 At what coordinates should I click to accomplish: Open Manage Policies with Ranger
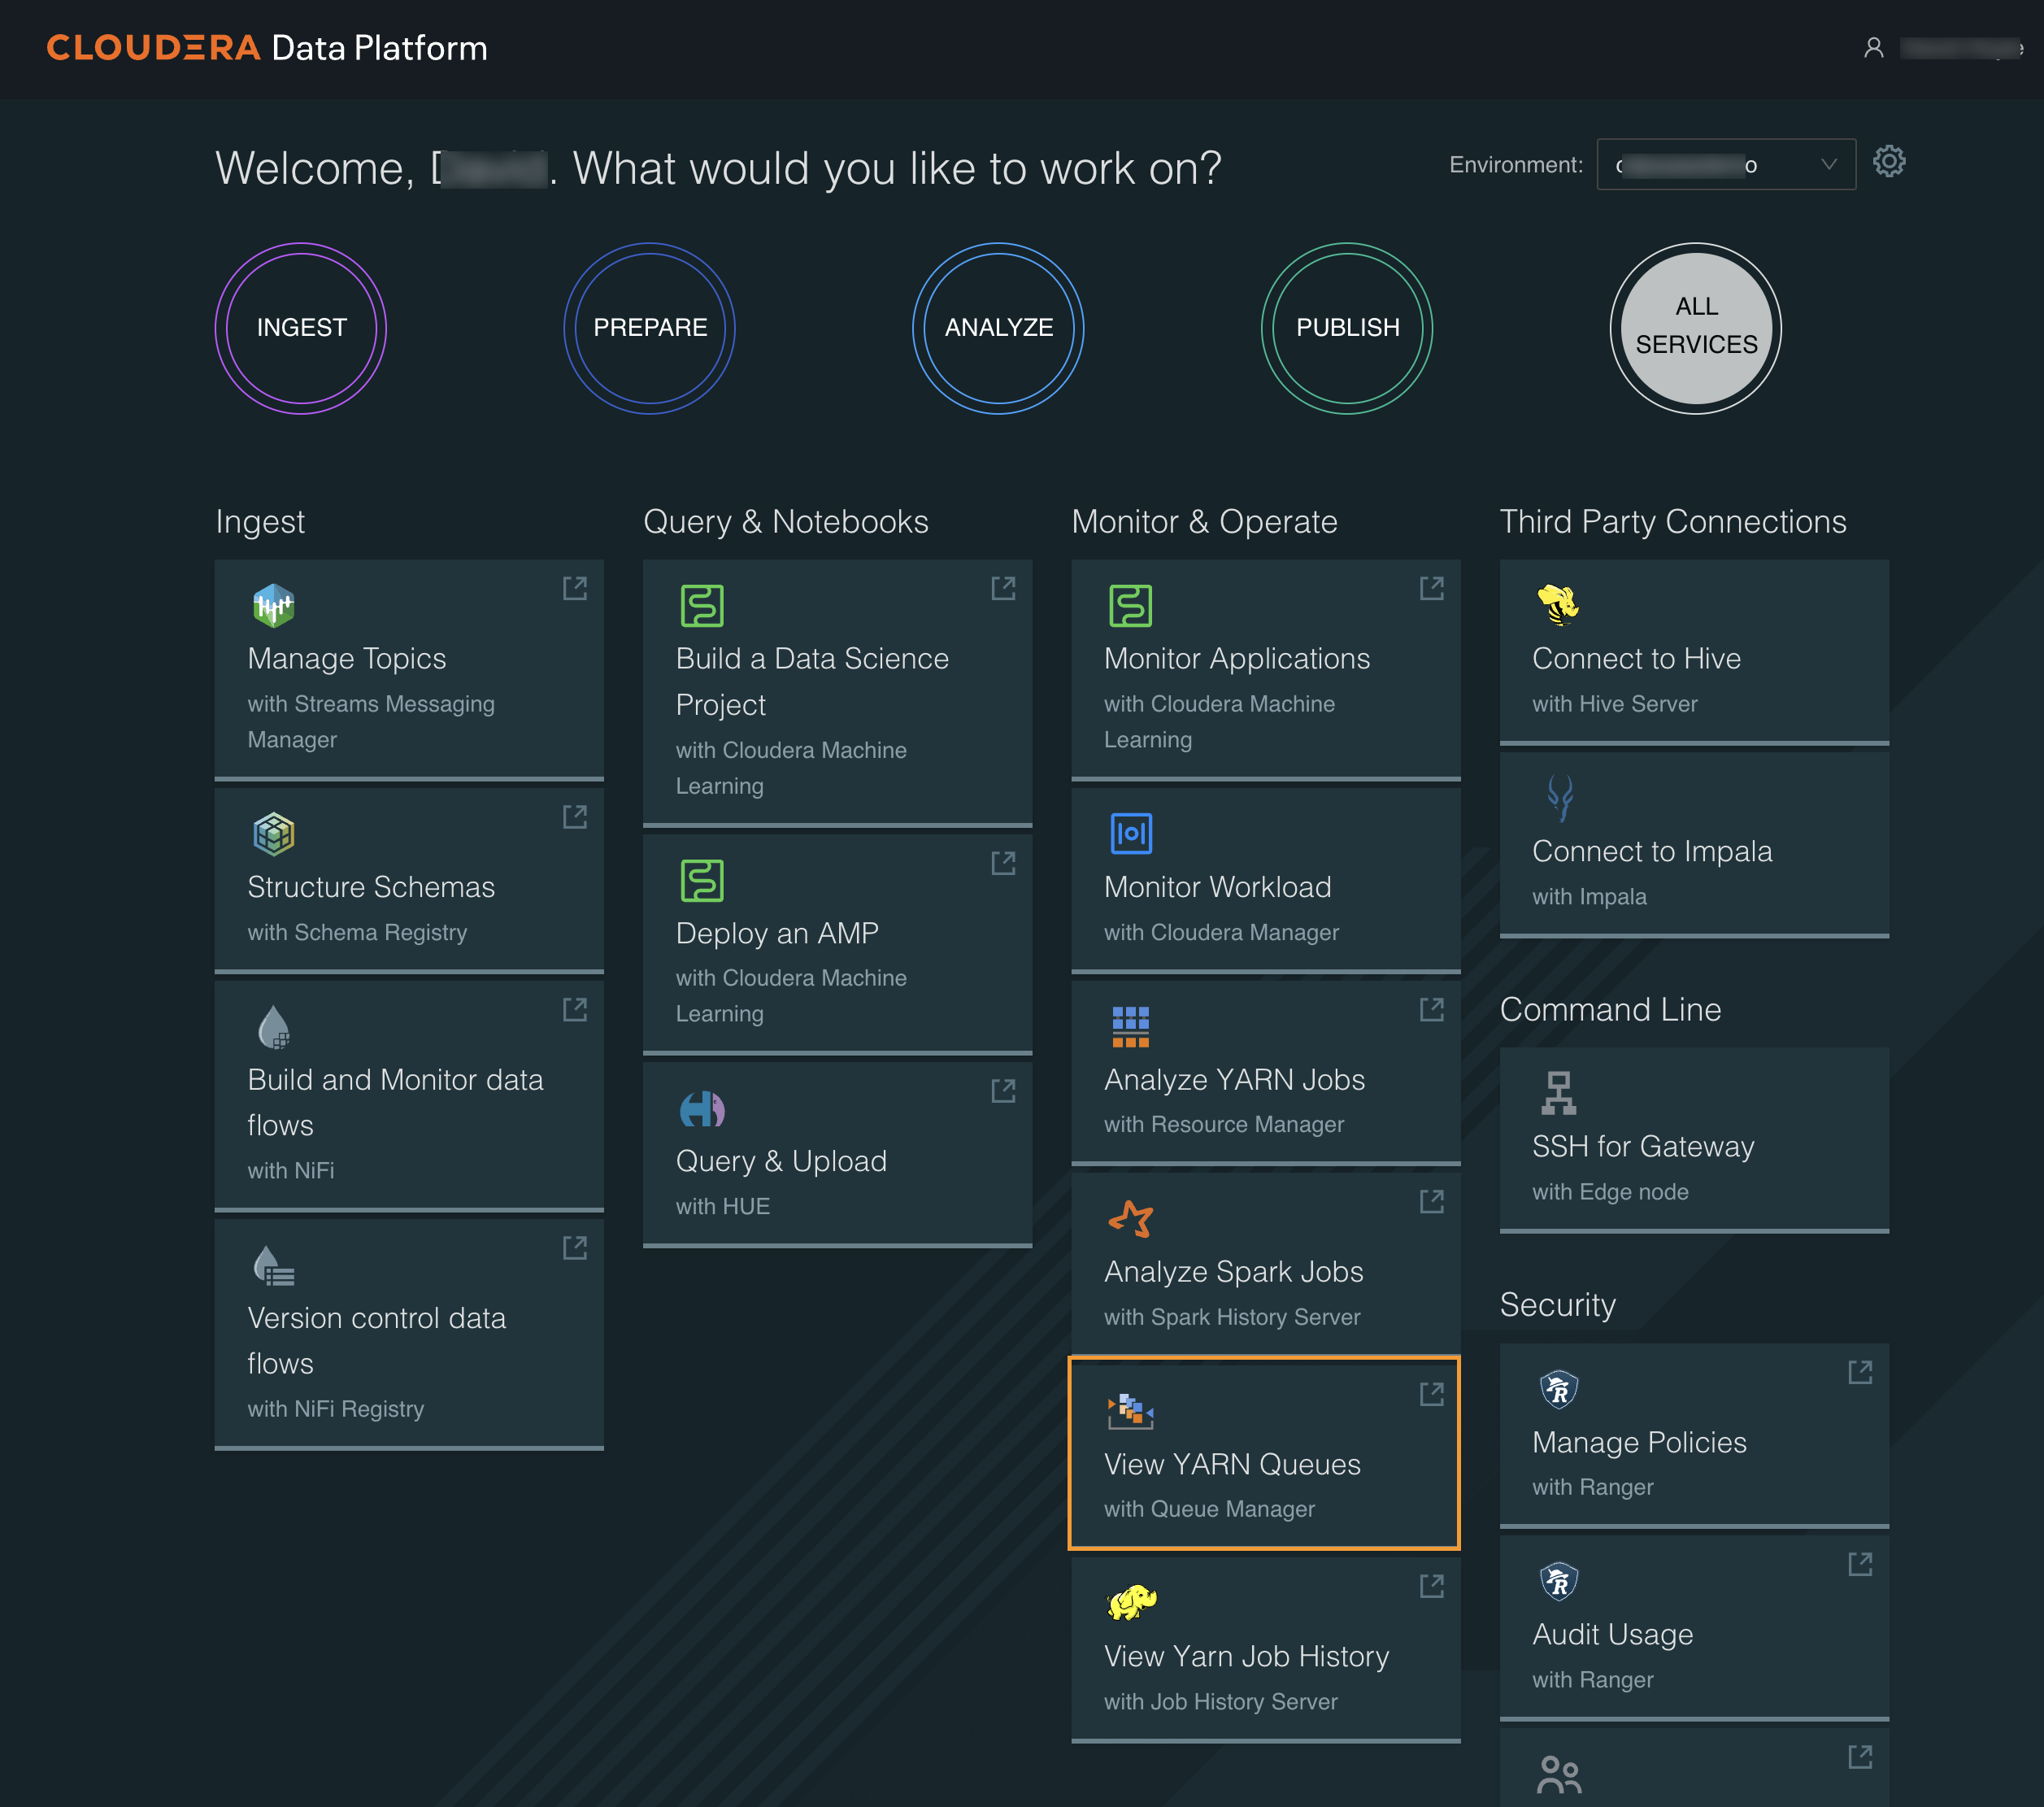(1694, 1435)
